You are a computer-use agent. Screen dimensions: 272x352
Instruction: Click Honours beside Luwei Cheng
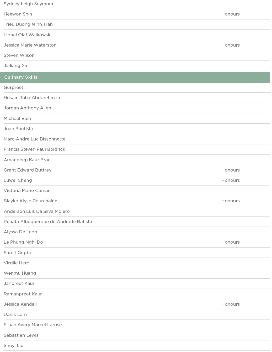(230, 180)
